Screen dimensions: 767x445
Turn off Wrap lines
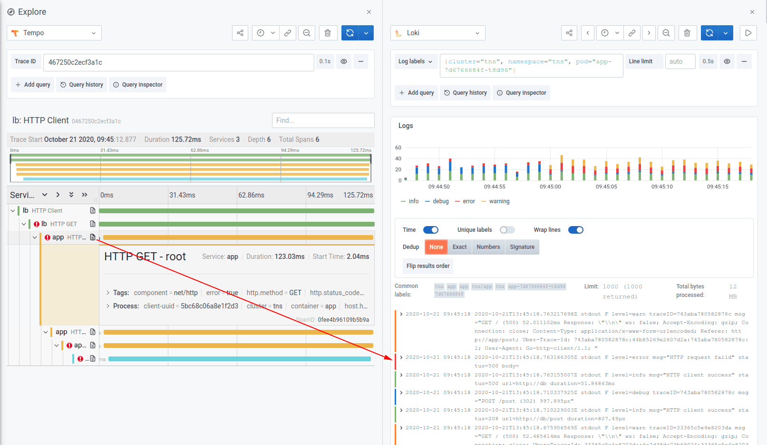(x=575, y=229)
